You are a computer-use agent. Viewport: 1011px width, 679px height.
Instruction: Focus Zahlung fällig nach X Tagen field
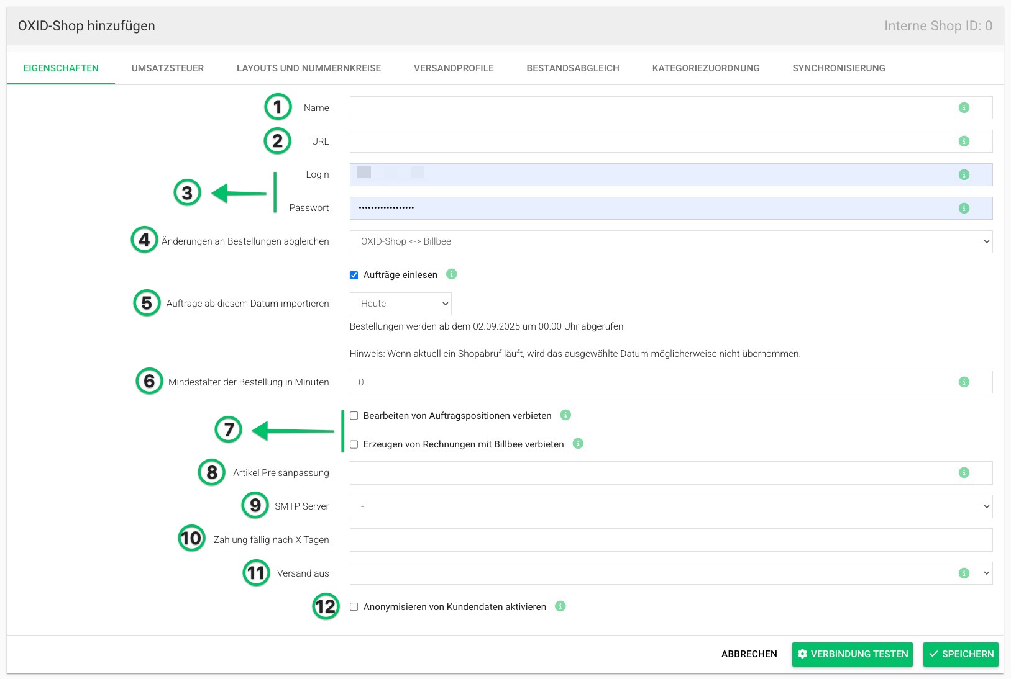tap(671, 540)
